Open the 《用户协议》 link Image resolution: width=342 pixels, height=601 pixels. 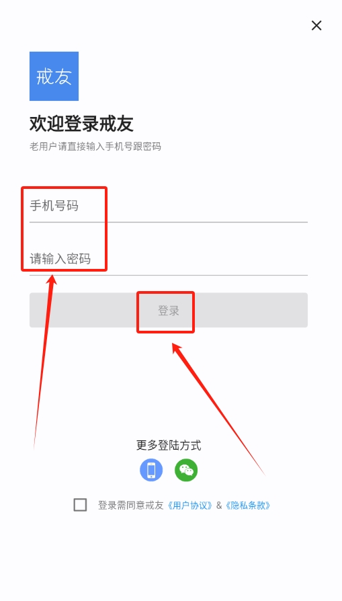tap(189, 505)
